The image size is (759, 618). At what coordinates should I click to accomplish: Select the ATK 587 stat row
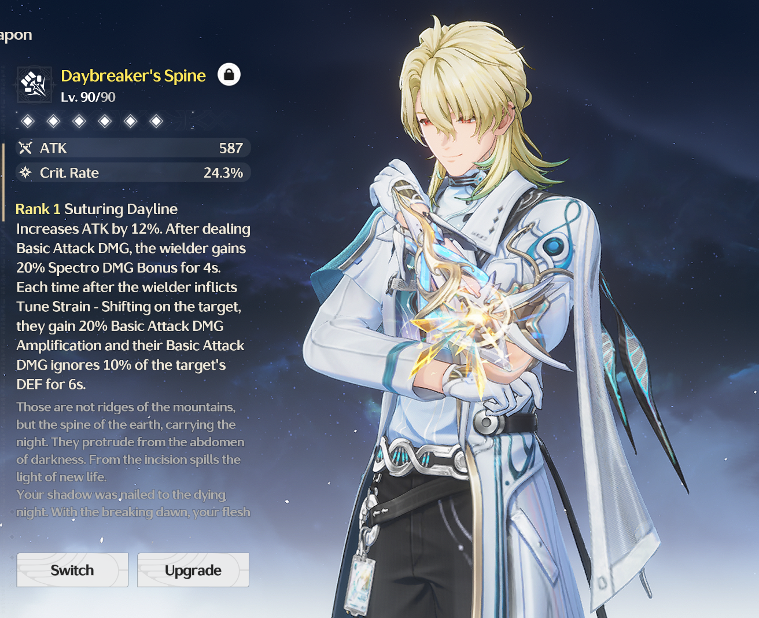coord(133,148)
